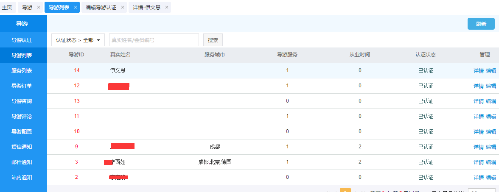Close the 导游 tab
The height and width of the screenshot is (192, 499).
click(x=39, y=8)
